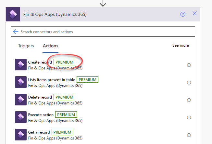Click the See more link

[181, 45]
